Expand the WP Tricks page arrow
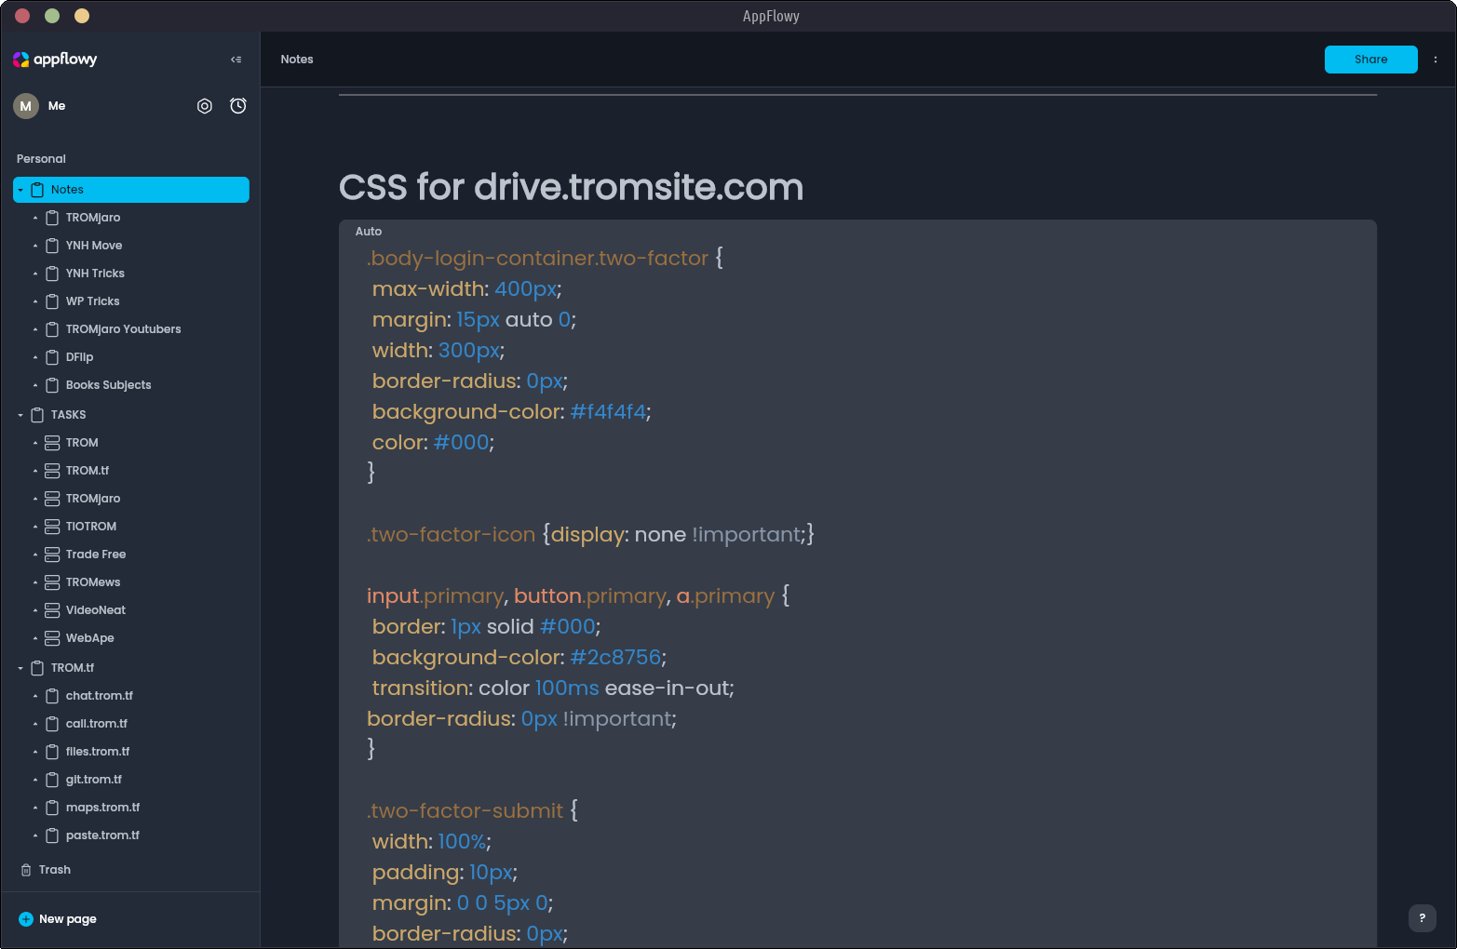Image resolution: width=1457 pixels, height=949 pixels. click(35, 301)
